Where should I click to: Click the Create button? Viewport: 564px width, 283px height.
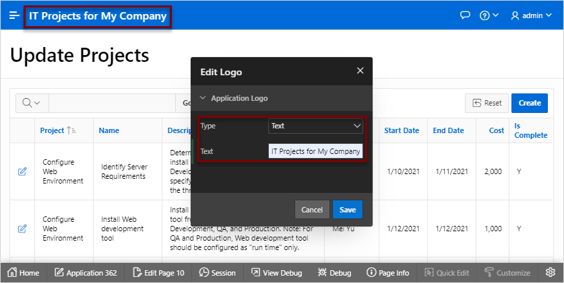tap(530, 104)
